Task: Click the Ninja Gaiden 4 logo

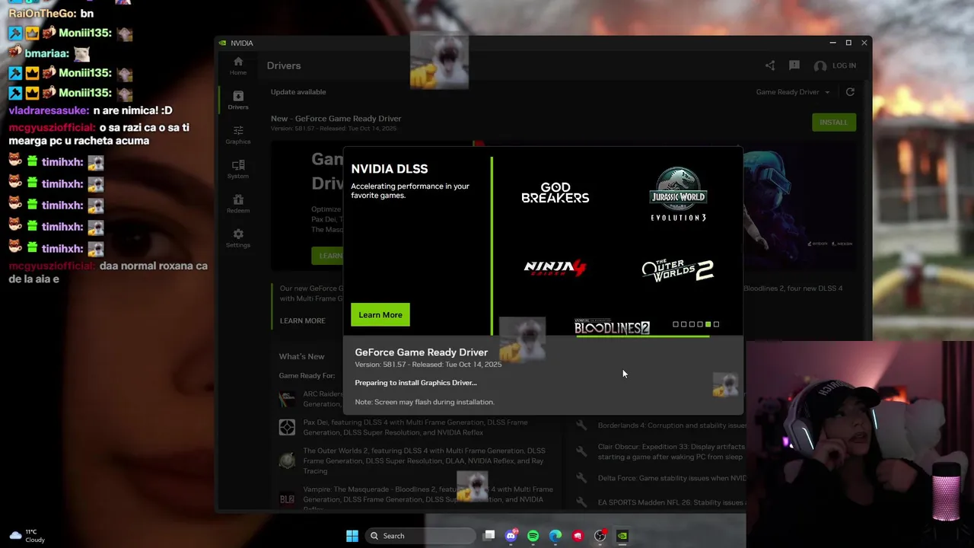Action: click(x=555, y=267)
